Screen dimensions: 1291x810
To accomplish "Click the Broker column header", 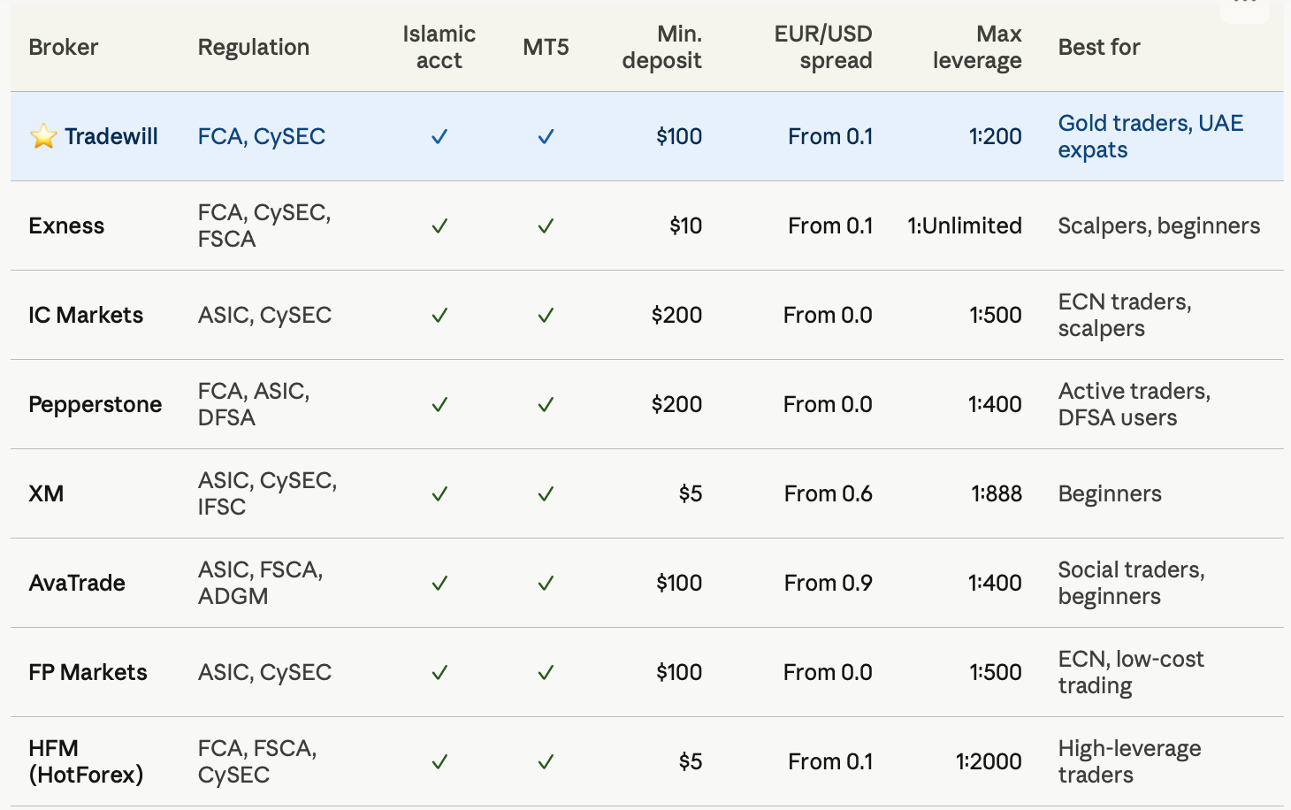I will point(63,47).
